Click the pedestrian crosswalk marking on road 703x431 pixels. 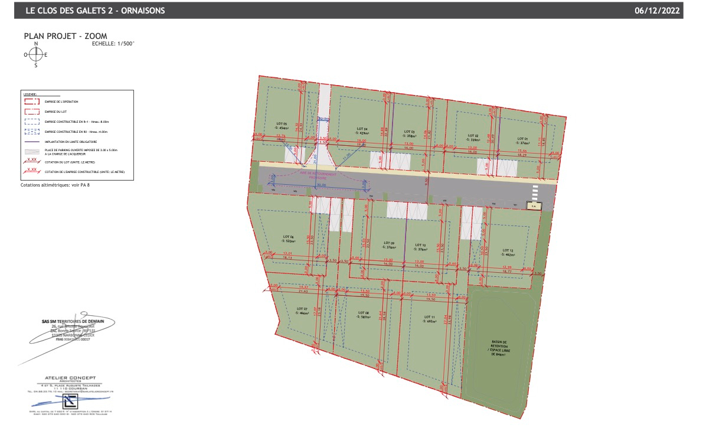[535, 194]
